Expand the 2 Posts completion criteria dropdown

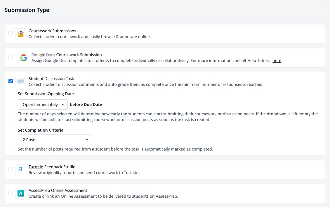[55, 140]
